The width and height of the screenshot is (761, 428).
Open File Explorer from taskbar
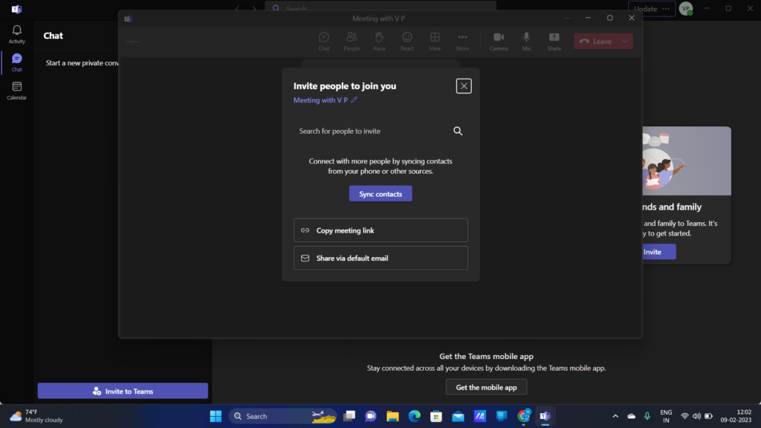point(392,416)
